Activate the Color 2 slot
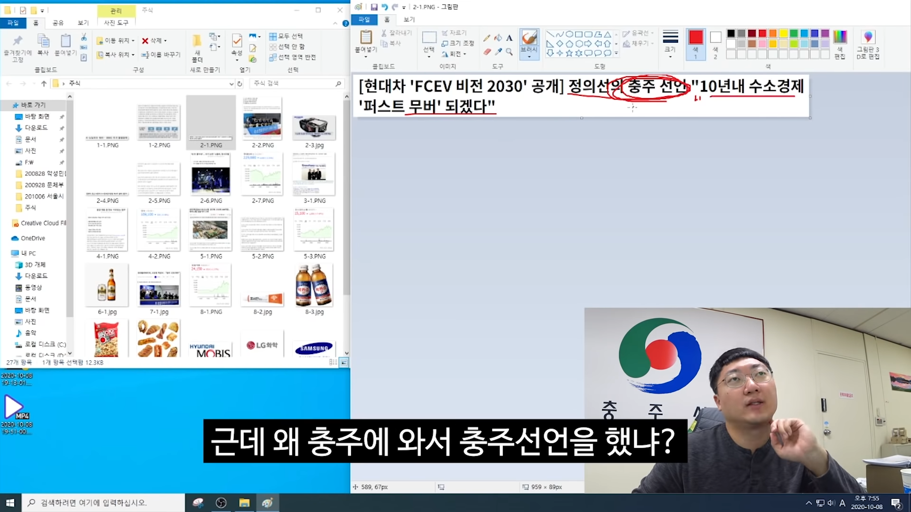The image size is (911, 512). 716,44
